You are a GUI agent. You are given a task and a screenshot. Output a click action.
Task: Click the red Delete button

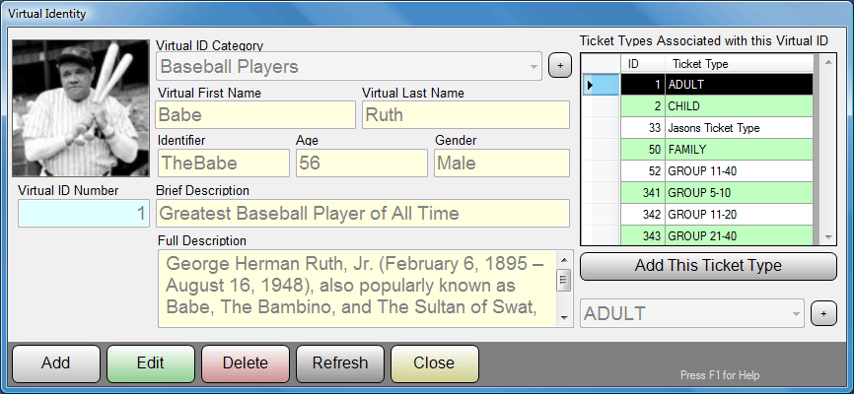pos(246,363)
